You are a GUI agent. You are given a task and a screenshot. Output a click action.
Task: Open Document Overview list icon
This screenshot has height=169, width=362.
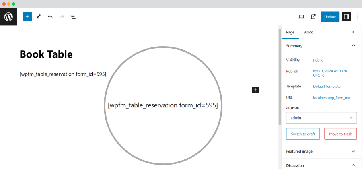point(73,16)
